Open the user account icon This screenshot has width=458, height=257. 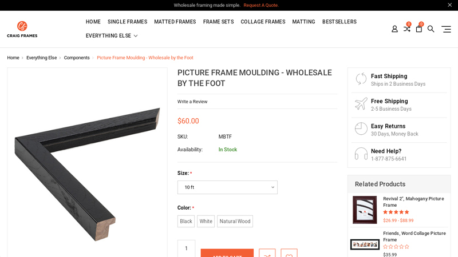[x=394, y=29]
